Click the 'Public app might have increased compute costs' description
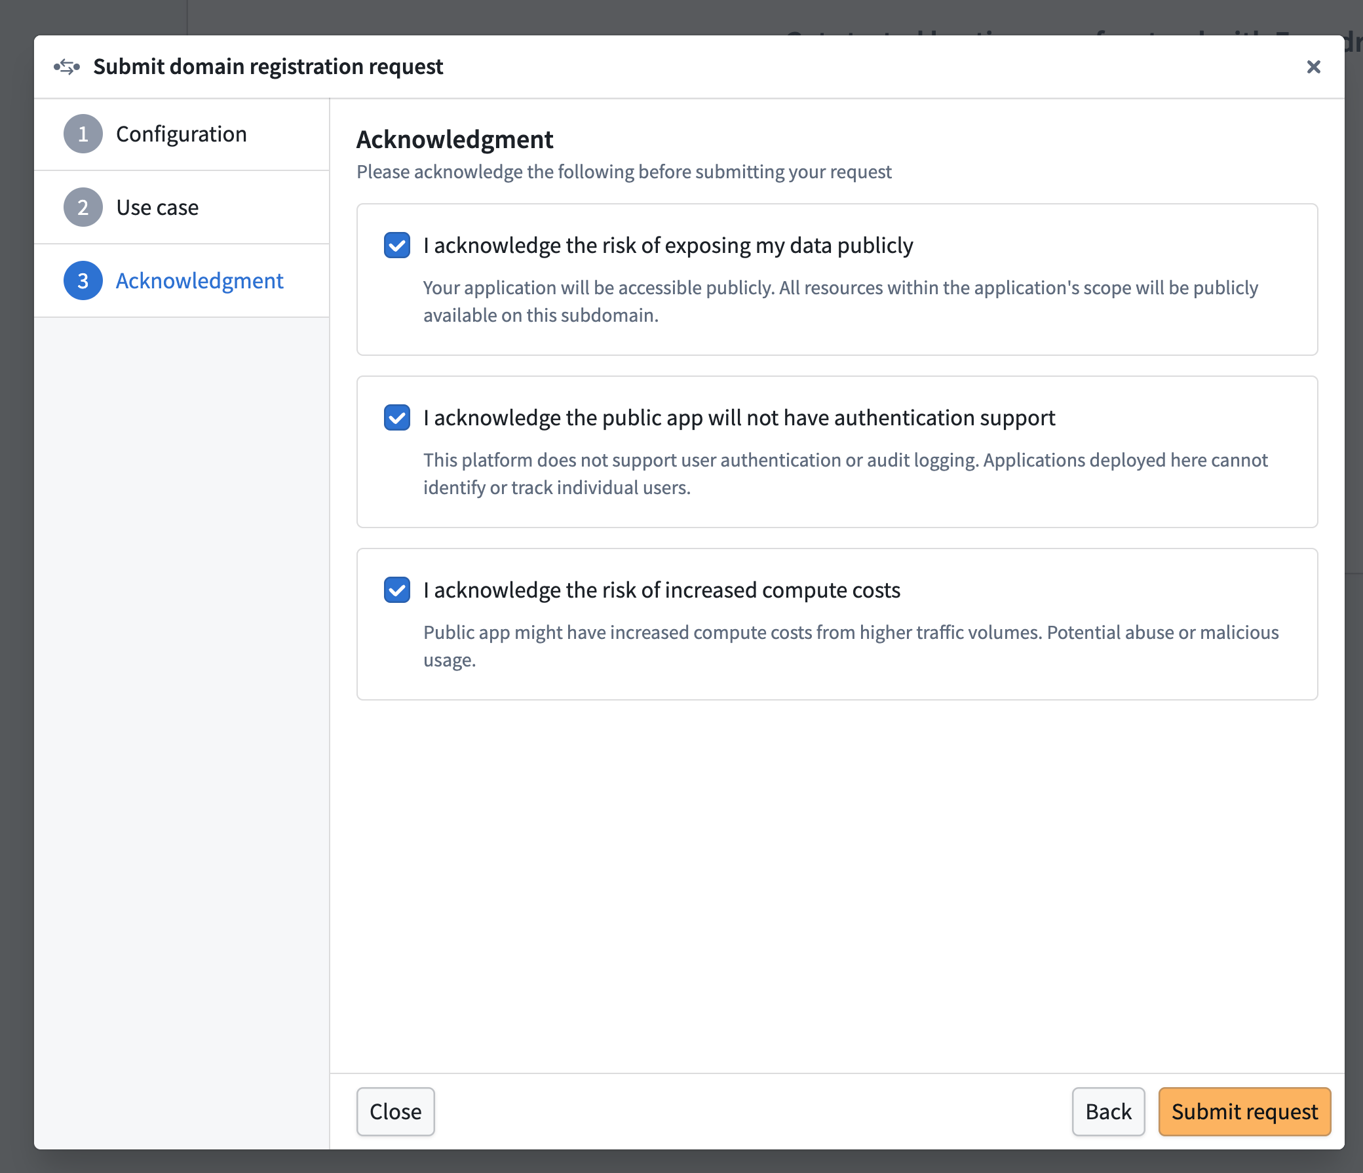The height and width of the screenshot is (1173, 1363). click(x=851, y=646)
